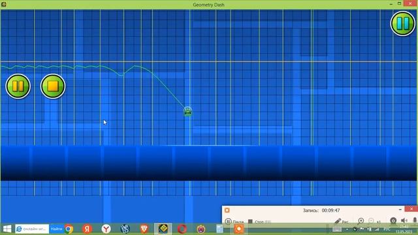418x235 pixels.
Task: Toggle system sound speaker in the recorder panel
Action: tap(404, 221)
